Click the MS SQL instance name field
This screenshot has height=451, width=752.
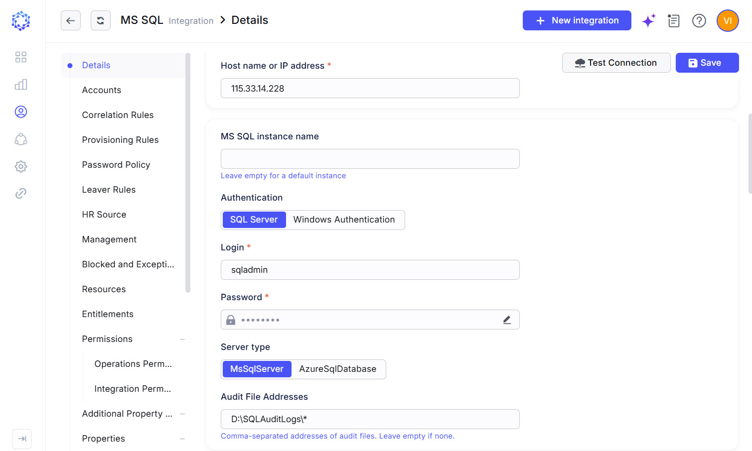[370, 159]
